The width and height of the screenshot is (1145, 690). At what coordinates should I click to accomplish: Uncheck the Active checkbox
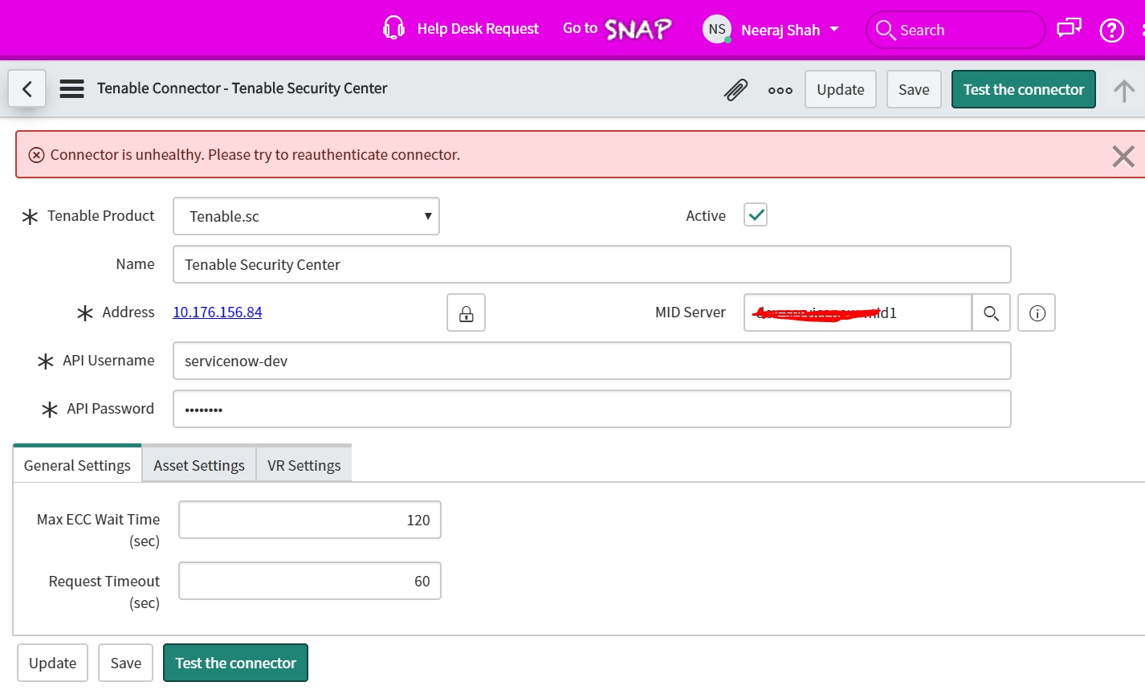754,214
